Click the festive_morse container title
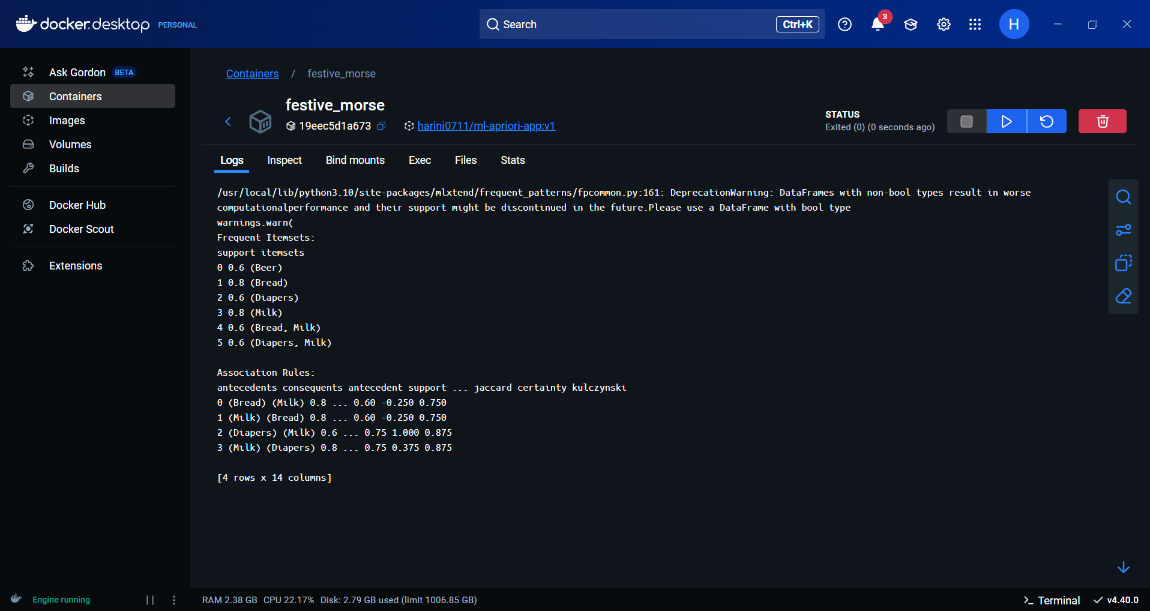 (x=335, y=105)
